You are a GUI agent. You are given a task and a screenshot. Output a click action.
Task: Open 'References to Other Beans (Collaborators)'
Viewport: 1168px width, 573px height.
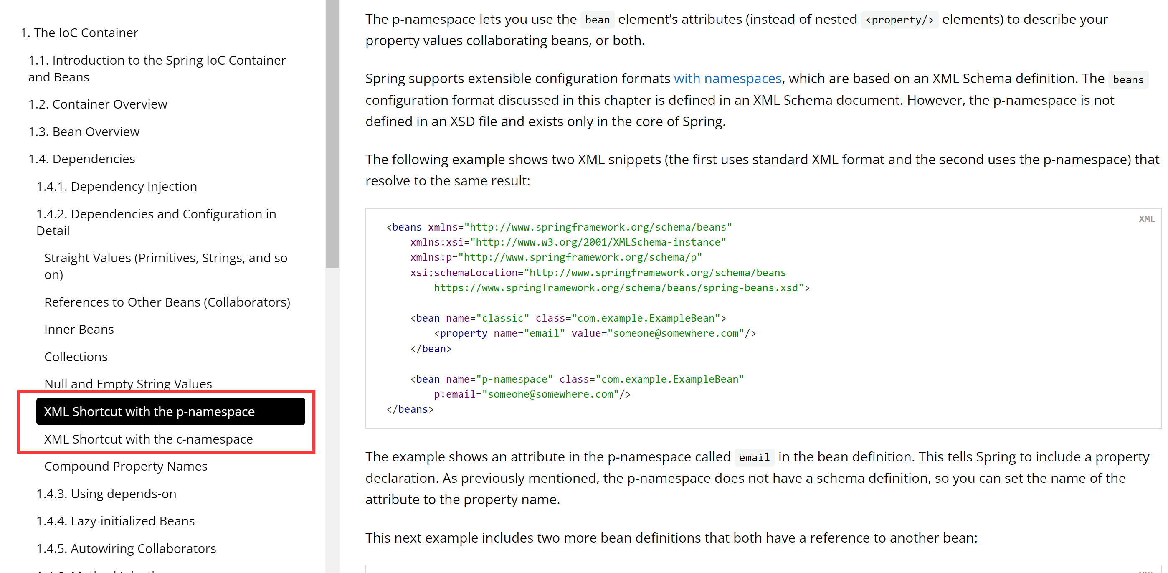pos(167,302)
